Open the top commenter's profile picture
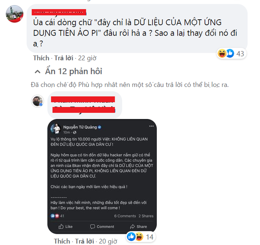 click(15, 14)
